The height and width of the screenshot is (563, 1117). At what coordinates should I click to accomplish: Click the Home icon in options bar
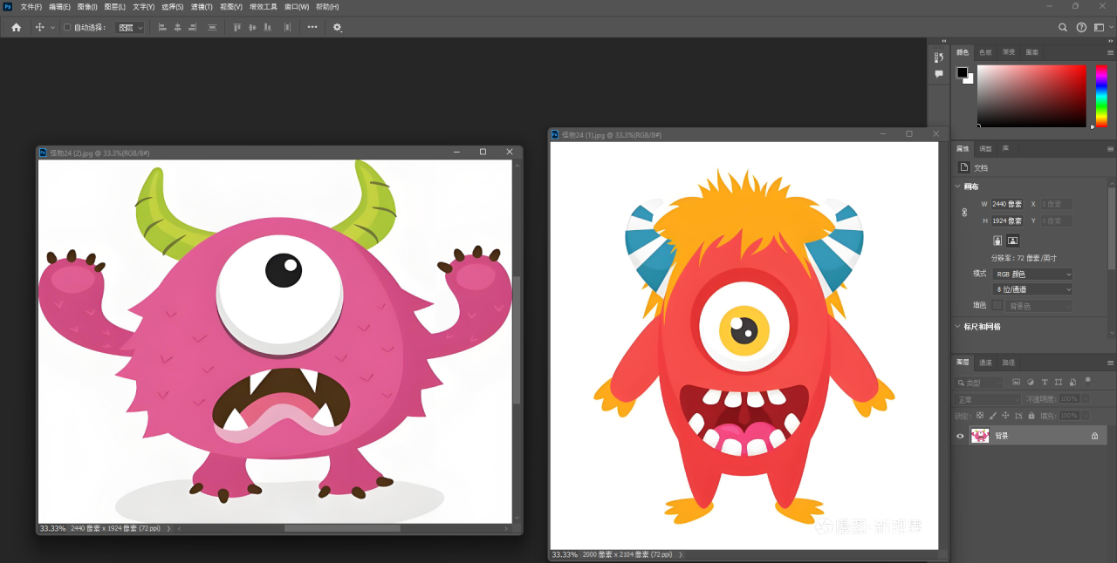[x=16, y=27]
